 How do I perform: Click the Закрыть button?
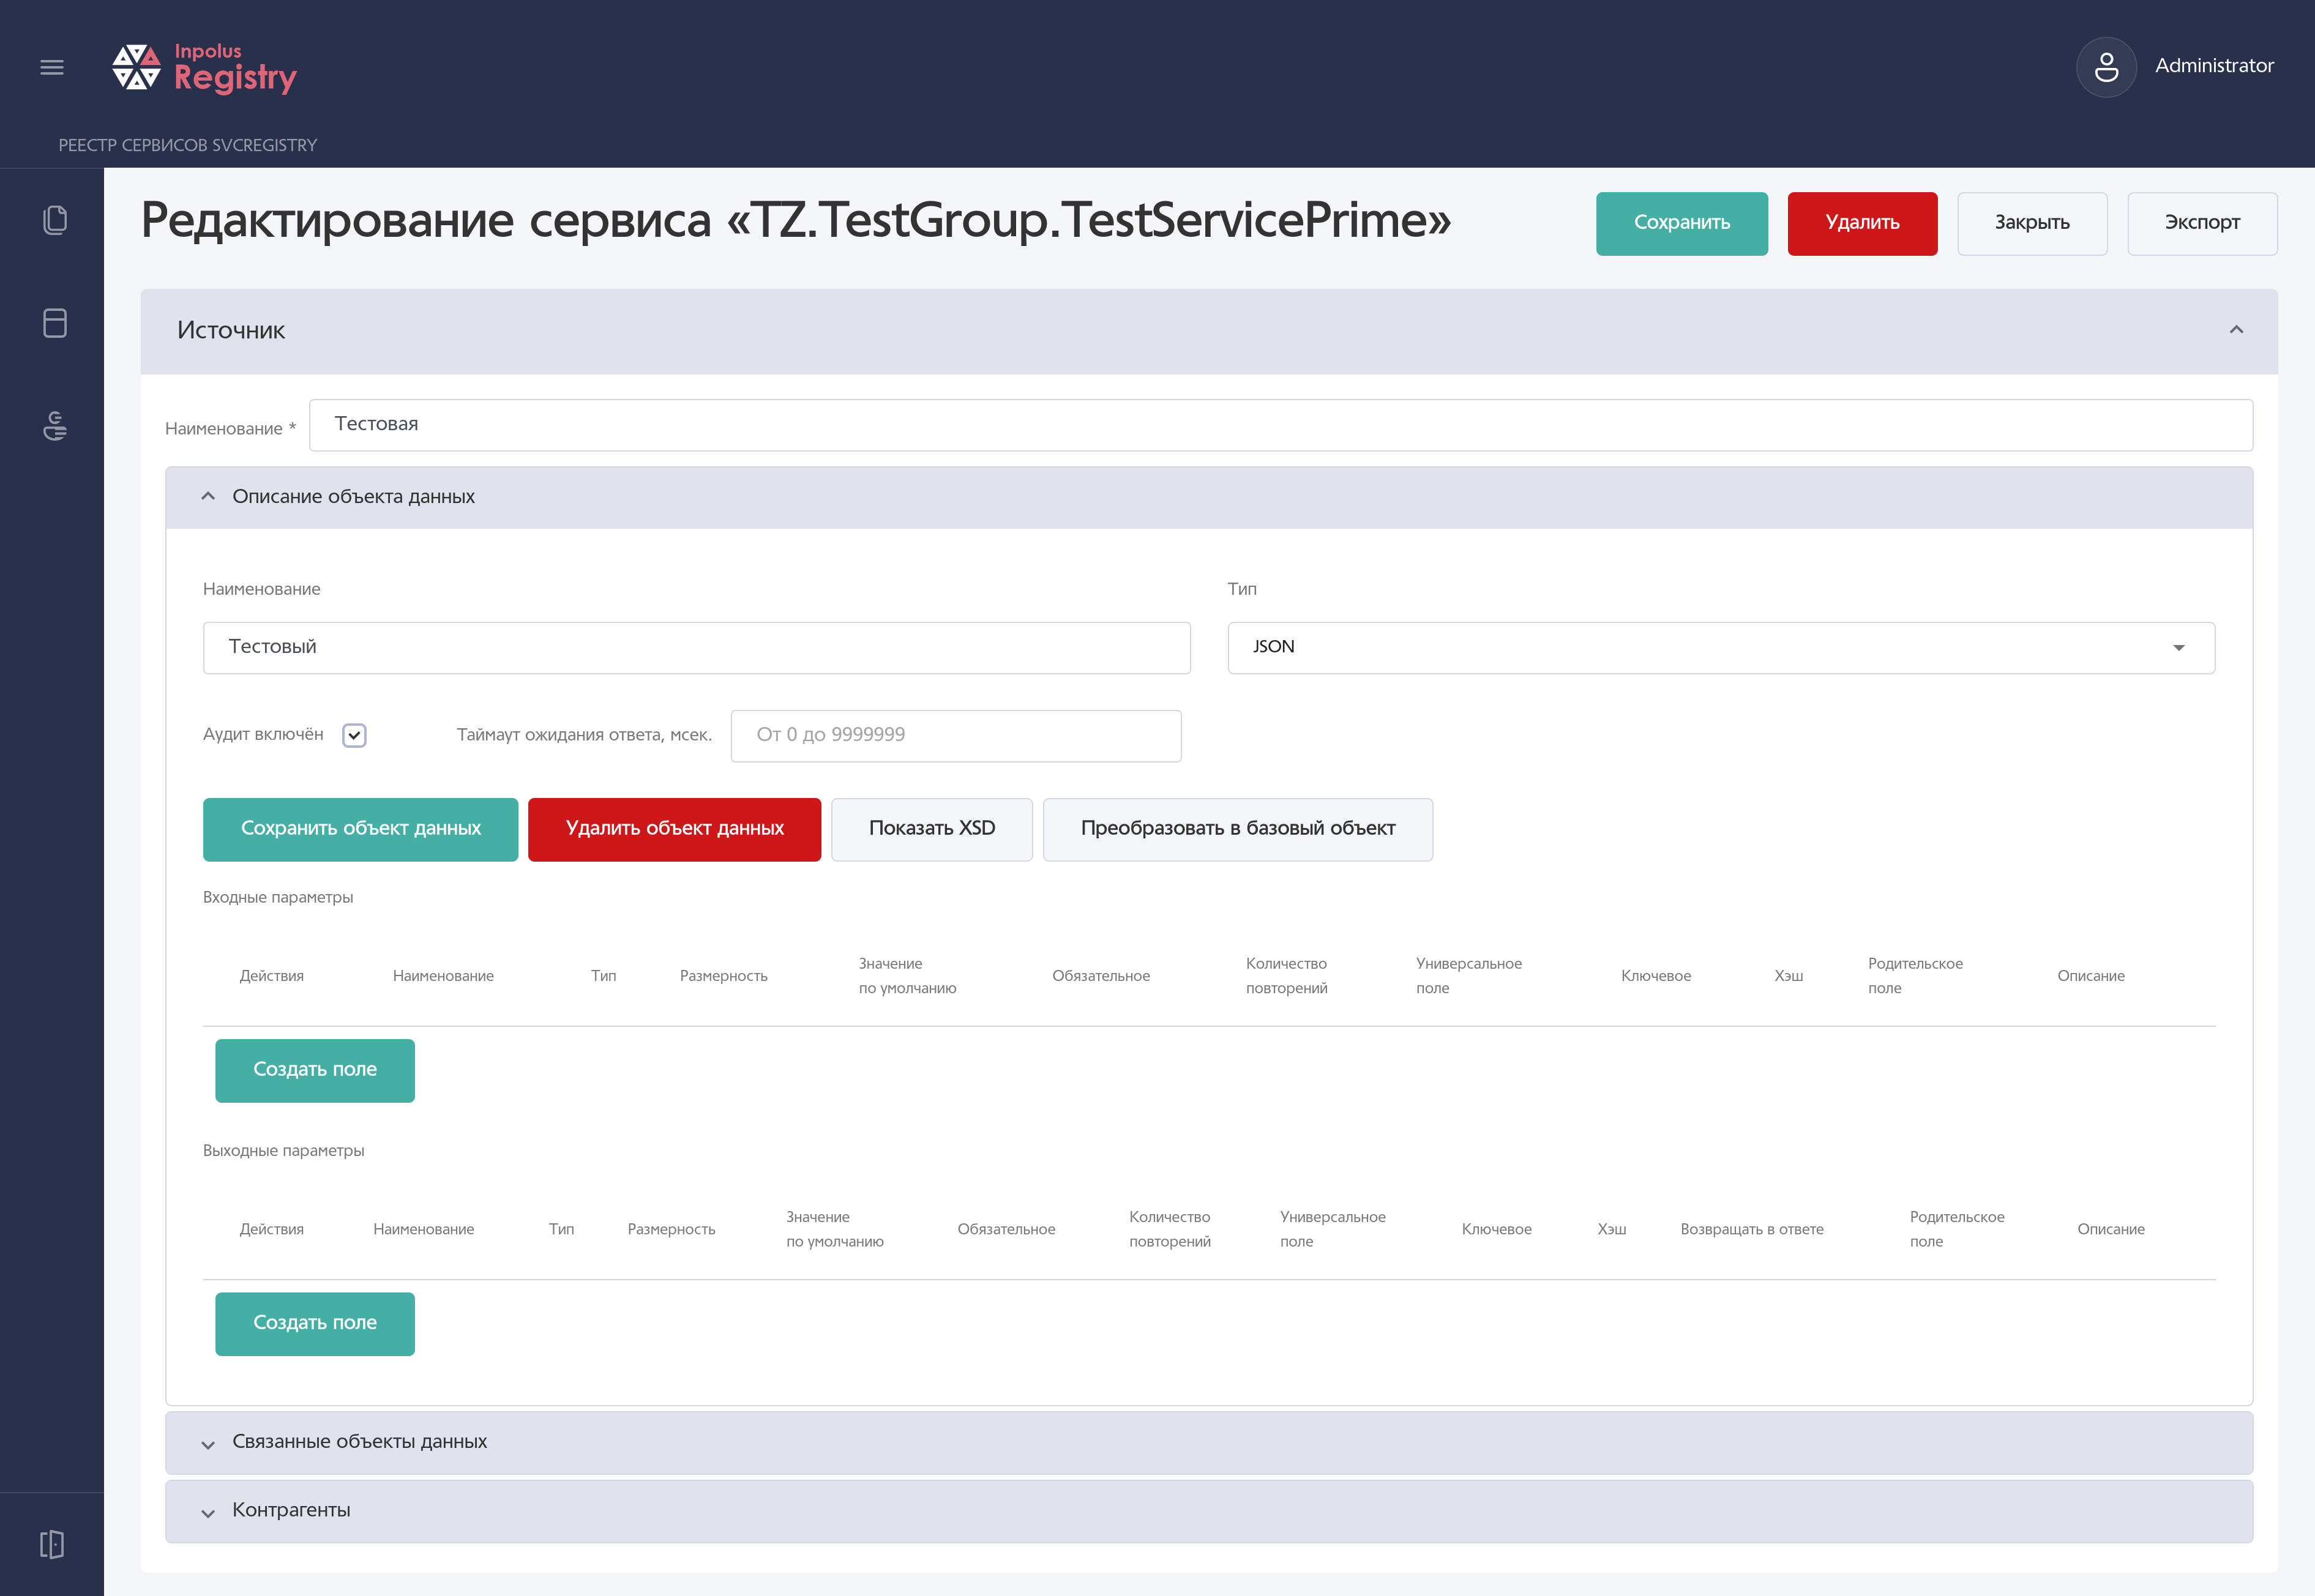(x=2032, y=223)
